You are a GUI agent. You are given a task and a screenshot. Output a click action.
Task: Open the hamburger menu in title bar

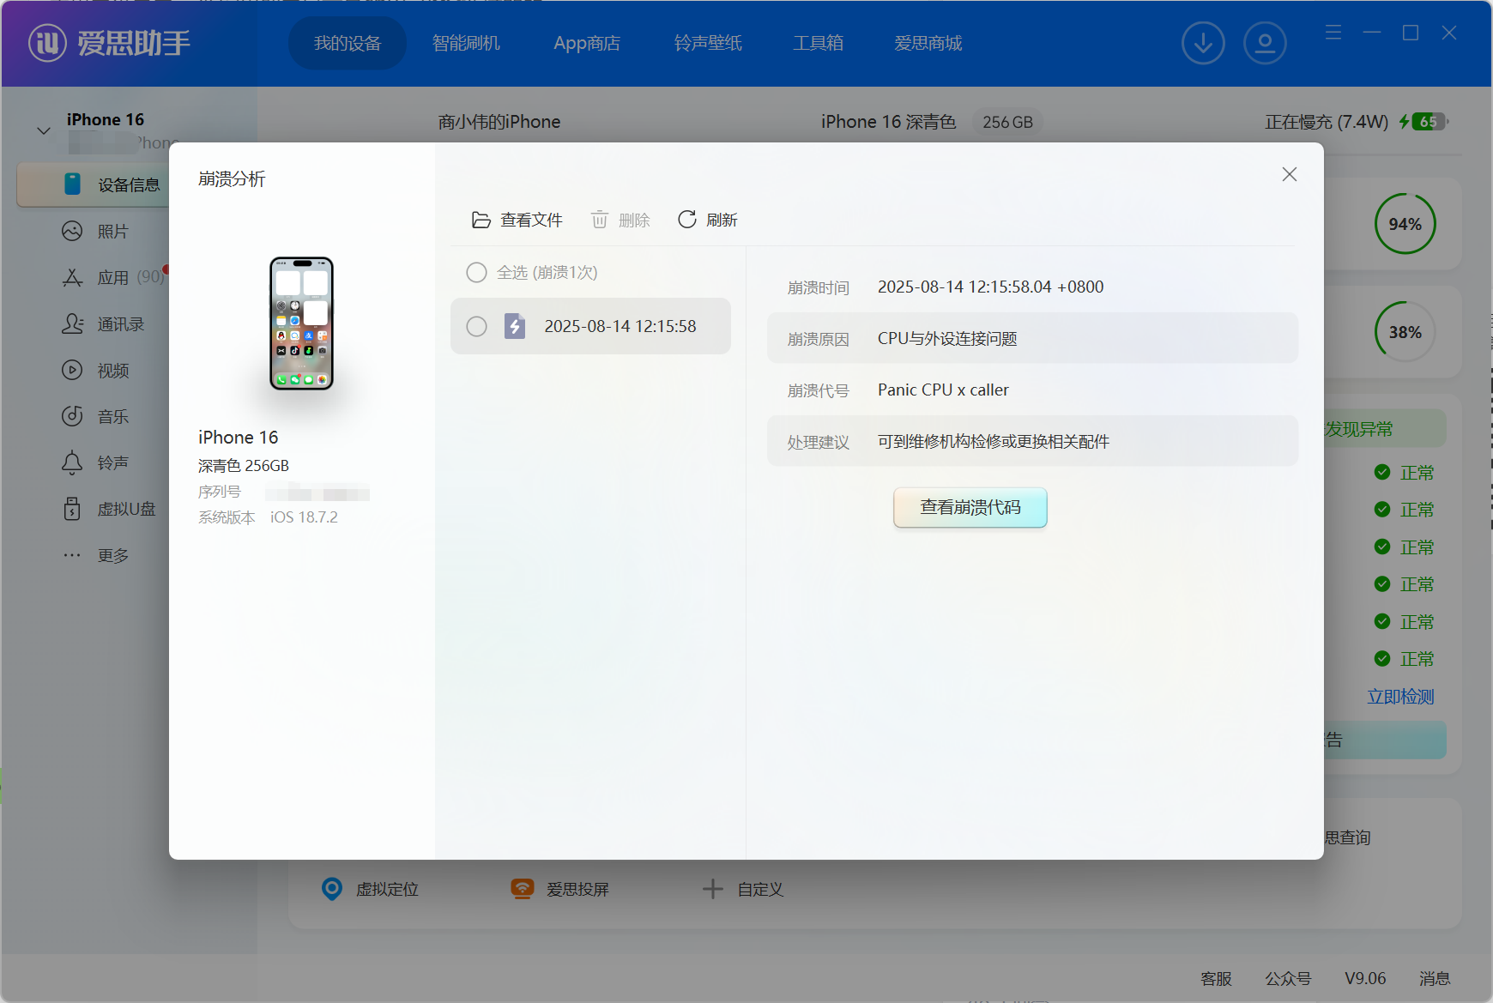tap(1333, 33)
